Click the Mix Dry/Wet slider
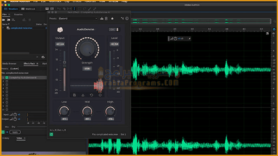Screen dimensions: 278x156 (32, 127)
